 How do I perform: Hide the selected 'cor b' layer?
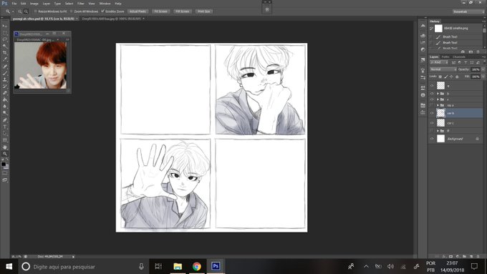pos(432,113)
